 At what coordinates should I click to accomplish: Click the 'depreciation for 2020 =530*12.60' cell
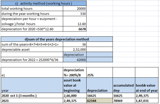(32, 29)
